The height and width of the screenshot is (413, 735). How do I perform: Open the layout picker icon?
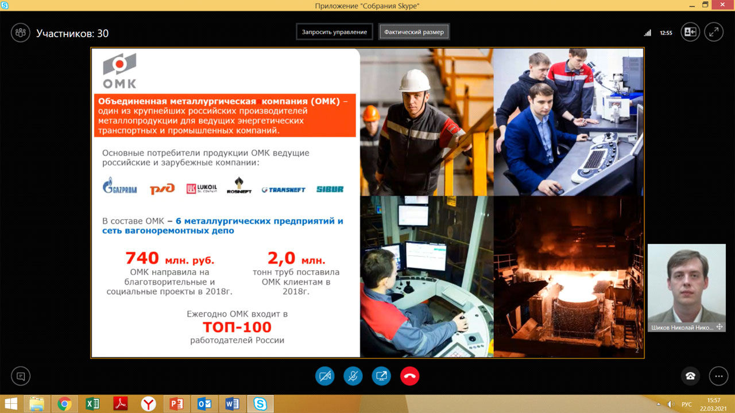pyautogui.click(x=690, y=32)
